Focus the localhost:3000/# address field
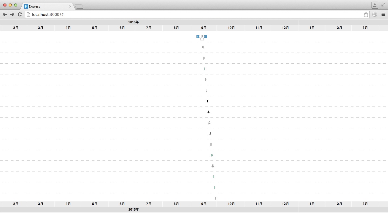388x213 pixels. point(198,15)
